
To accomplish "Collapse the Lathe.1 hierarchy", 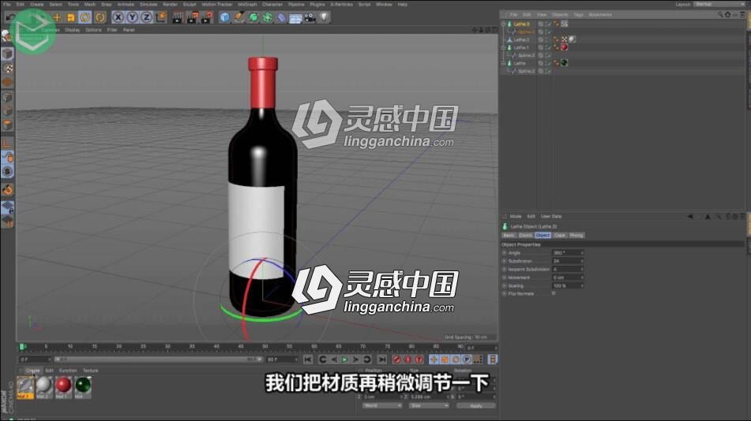I will pos(503,47).
